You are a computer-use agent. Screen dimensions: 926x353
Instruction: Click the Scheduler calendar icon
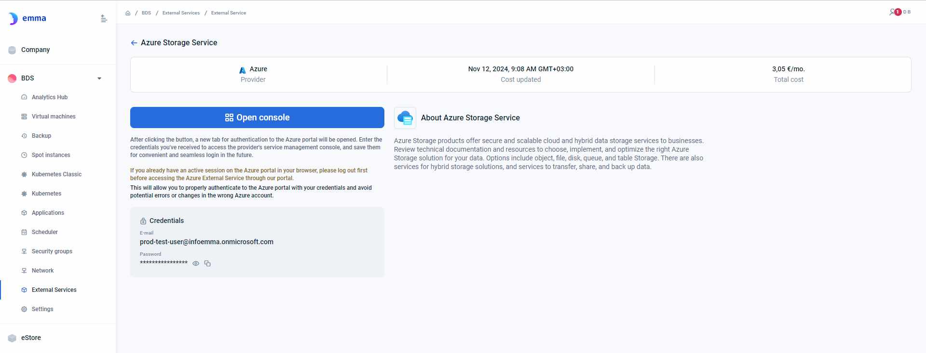point(24,232)
